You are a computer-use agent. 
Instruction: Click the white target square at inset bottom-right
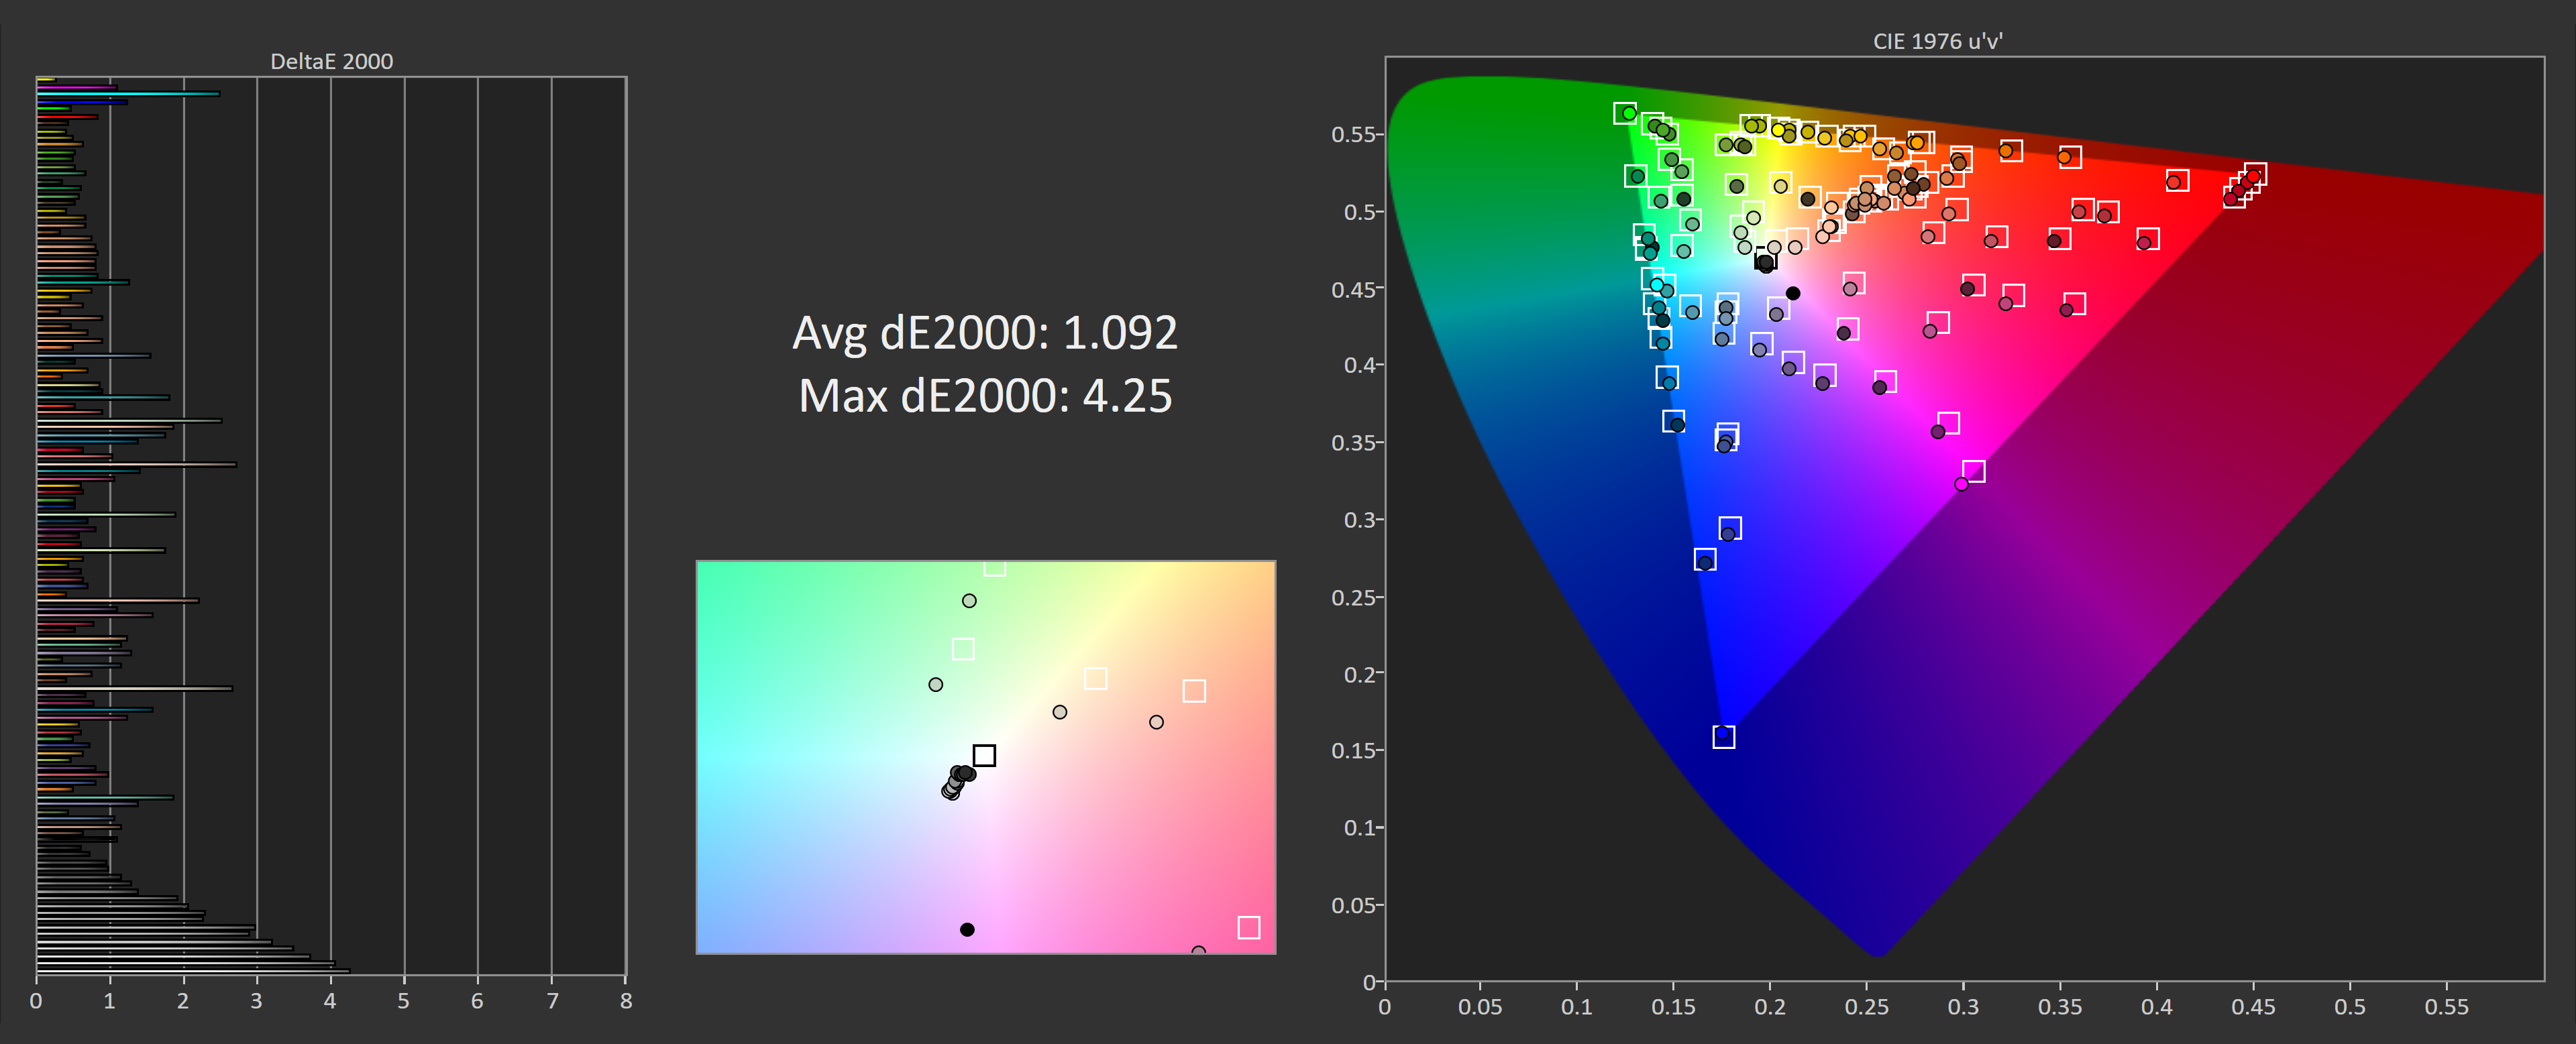point(1248,928)
